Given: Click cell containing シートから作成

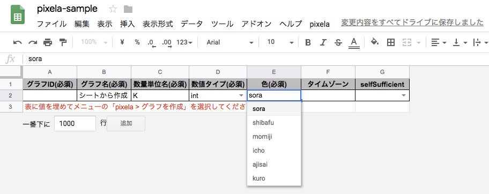Looking at the screenshot, I should pyautogui.click(x=104, y=95).
